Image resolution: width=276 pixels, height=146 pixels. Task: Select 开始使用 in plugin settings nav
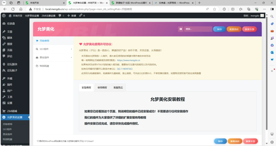pyautogui.click(x=53, y=41)
